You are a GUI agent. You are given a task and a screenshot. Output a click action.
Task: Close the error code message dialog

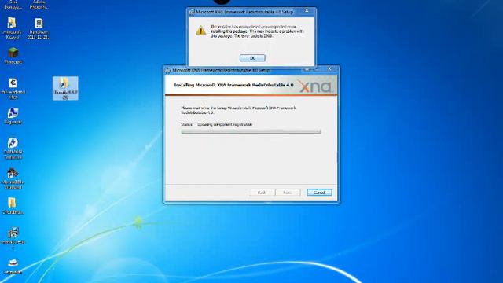(307, 11)
